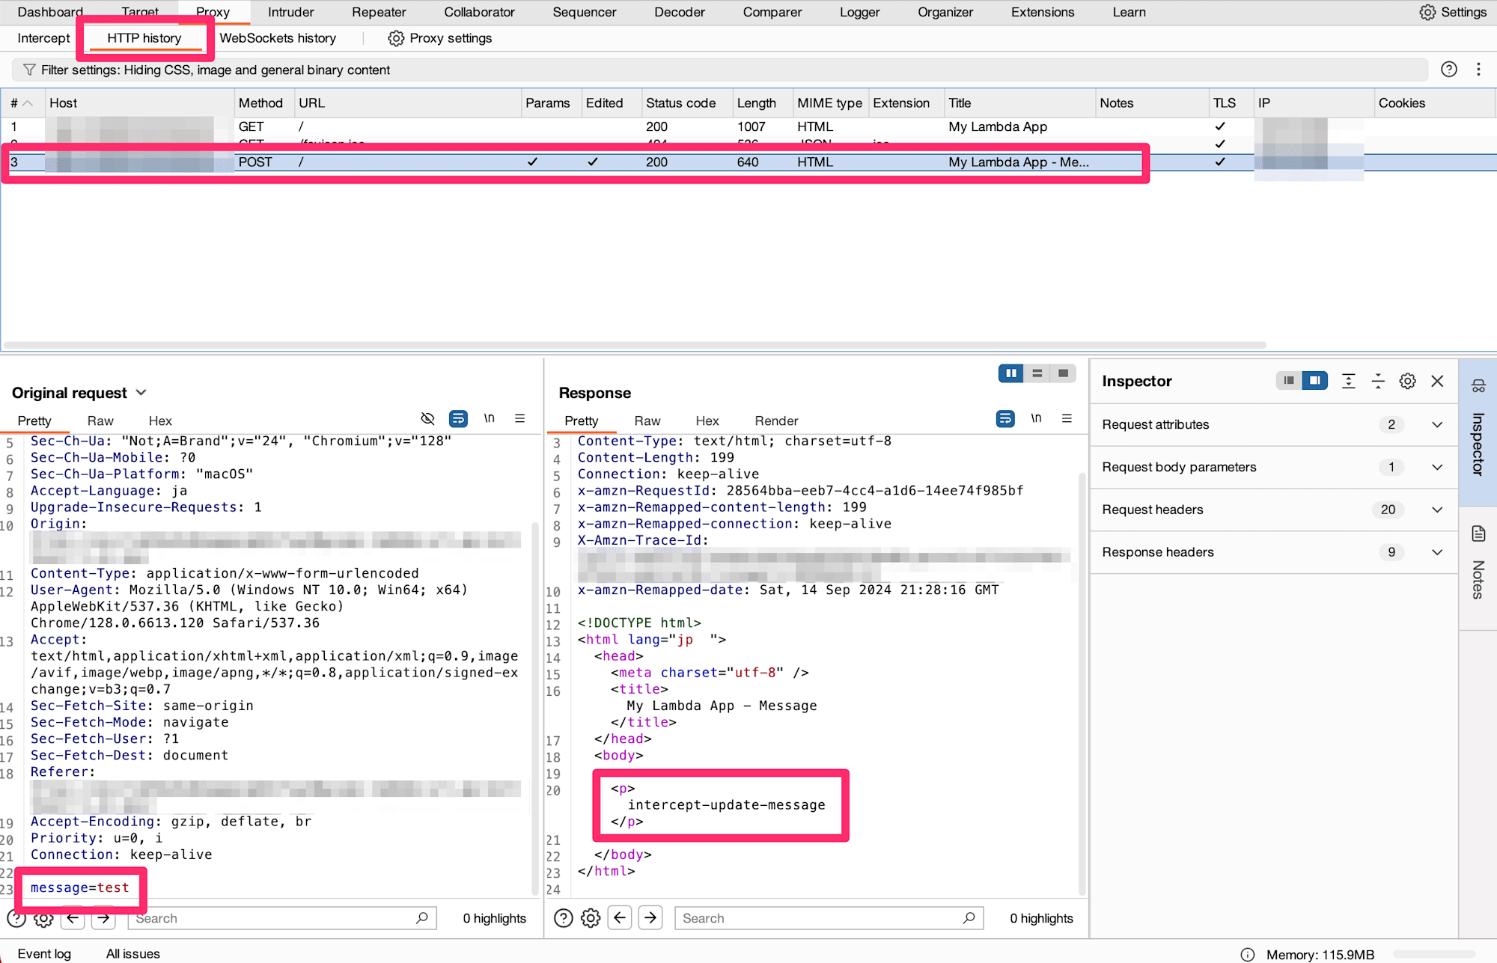Open the Event log
The image size is (1497, 963).
(x=44, y=953)
